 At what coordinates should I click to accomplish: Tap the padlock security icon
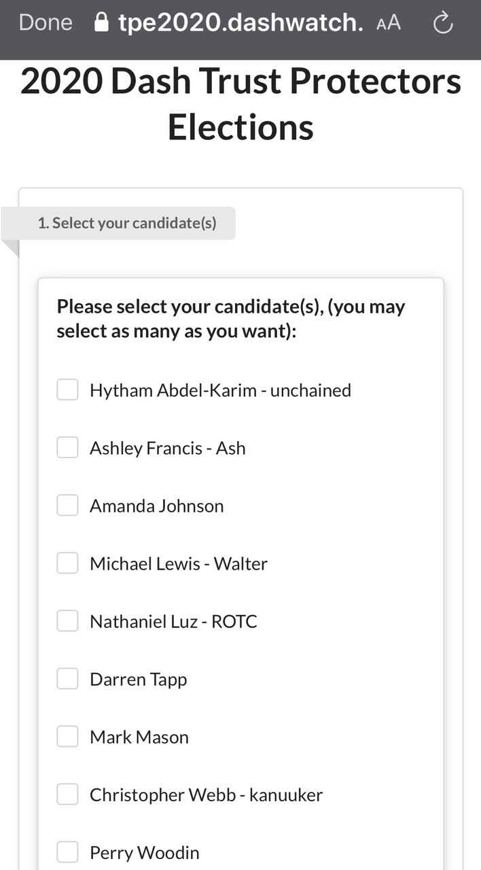(101, 23)
